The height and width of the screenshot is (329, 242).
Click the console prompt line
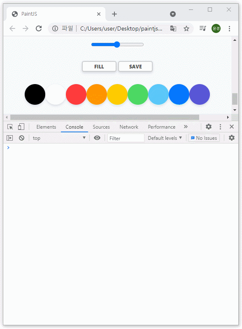121,148
